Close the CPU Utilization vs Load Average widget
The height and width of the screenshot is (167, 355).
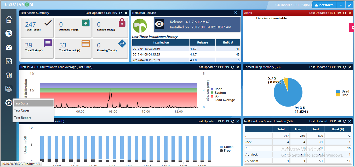pos(238,67)
